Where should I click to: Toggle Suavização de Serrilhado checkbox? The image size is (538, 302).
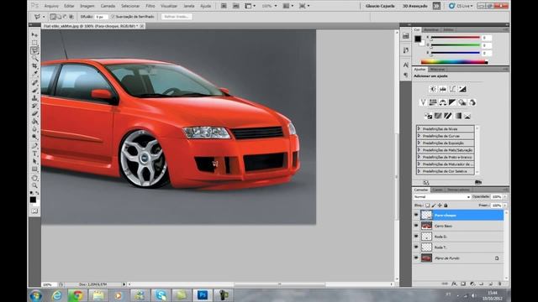(113, 17)
